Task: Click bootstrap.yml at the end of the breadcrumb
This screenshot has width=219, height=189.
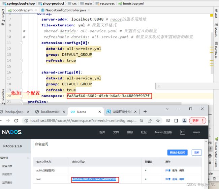Action: (131, 3)
